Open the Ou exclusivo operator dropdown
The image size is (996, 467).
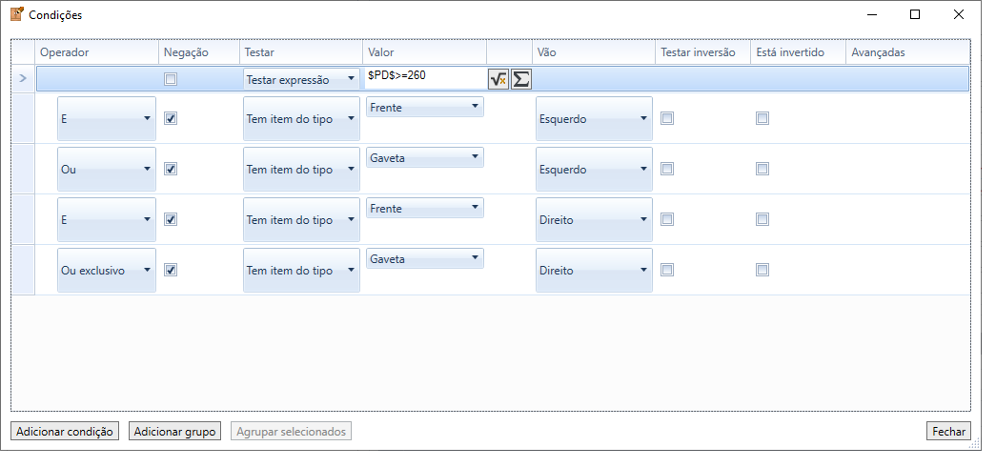pos(107,270)
